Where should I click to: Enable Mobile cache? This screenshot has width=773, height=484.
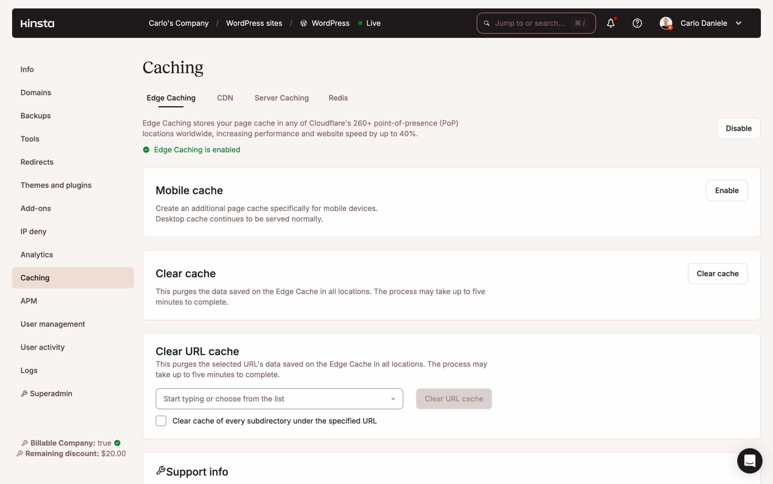coord(727,190)
